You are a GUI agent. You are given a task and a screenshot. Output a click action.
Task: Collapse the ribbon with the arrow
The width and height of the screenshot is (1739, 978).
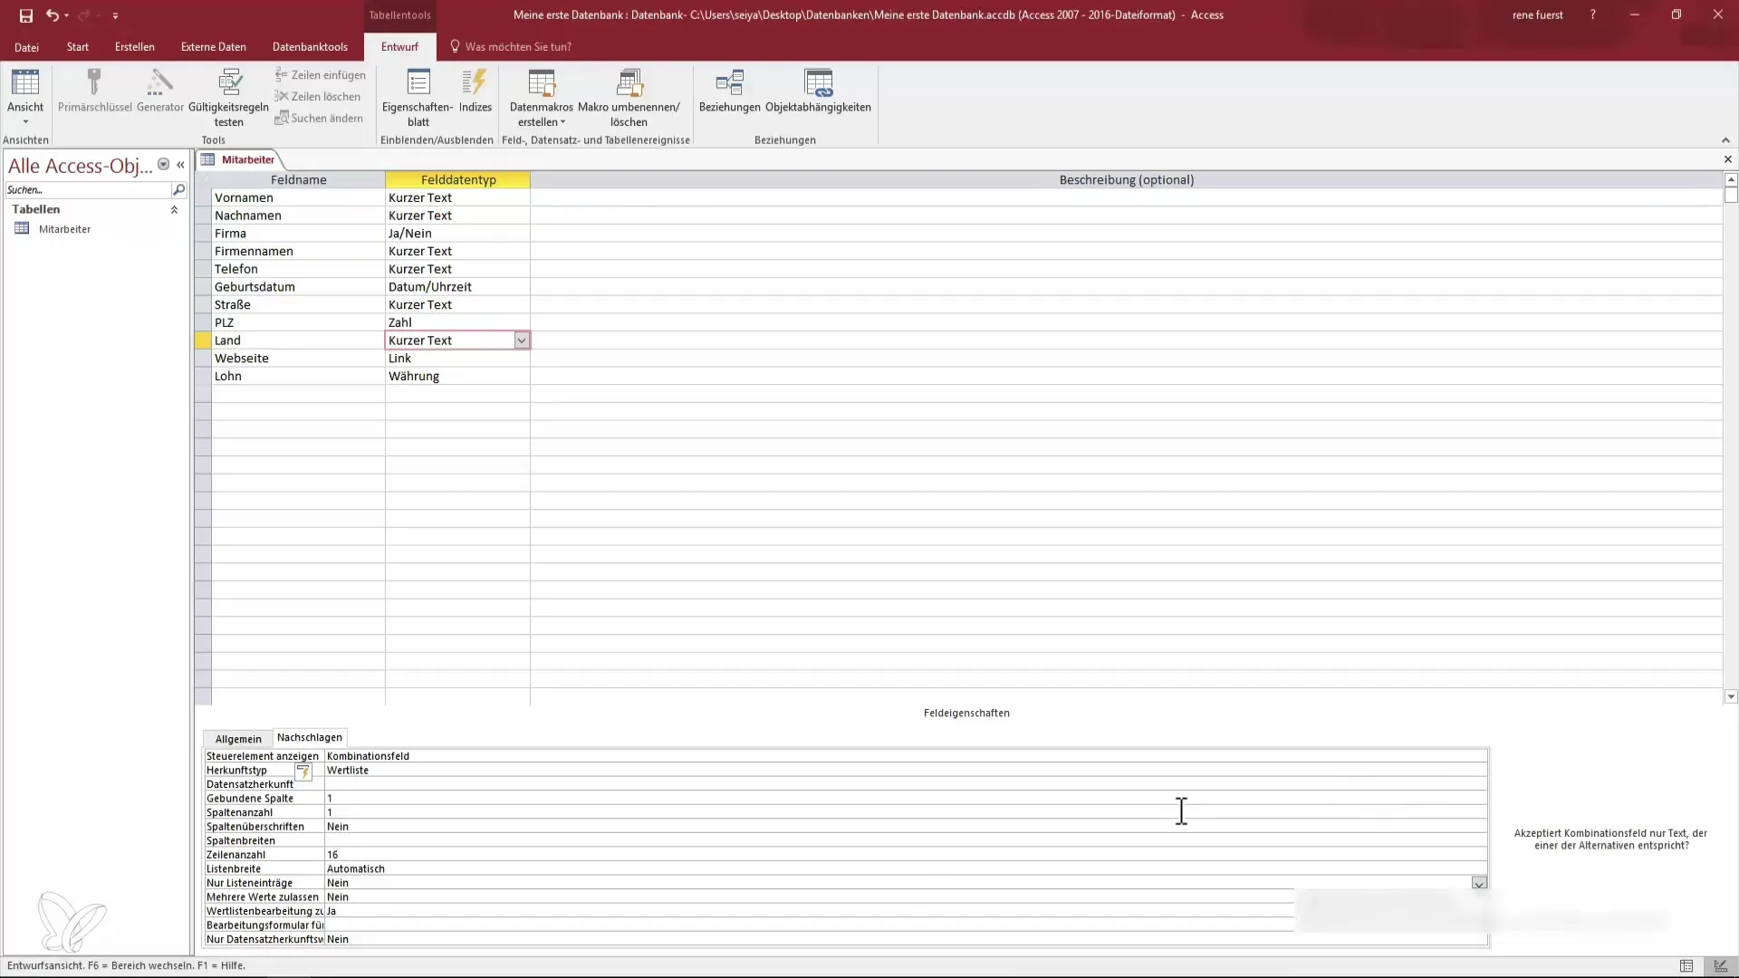point(1725,140)
